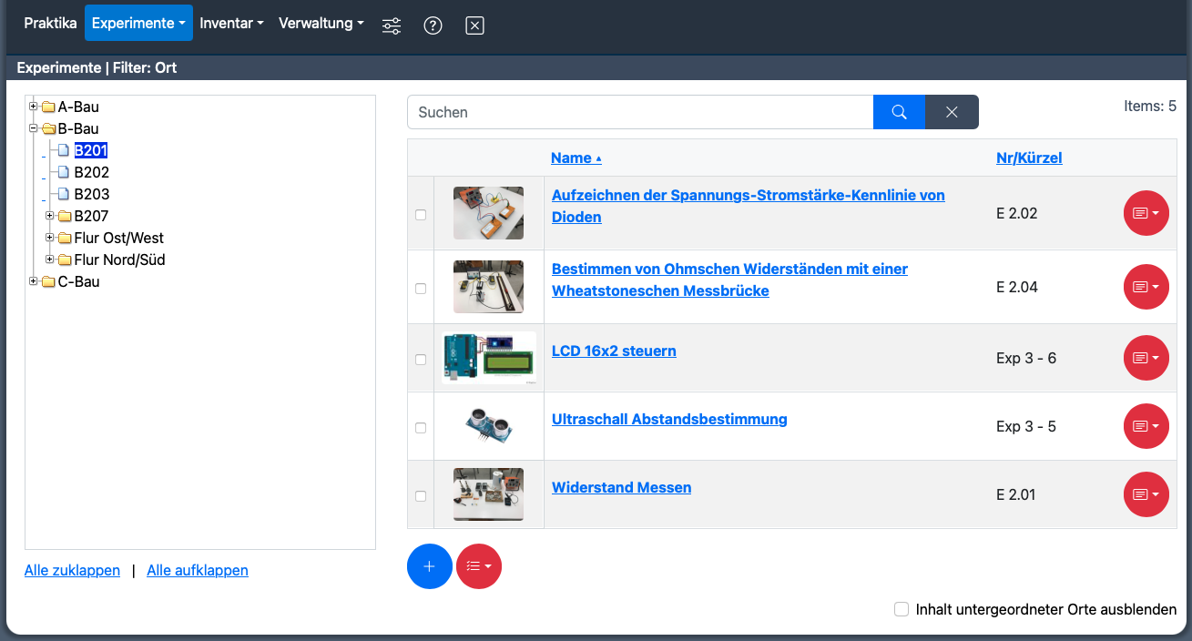Expand the B207 folder in tree
Viewport: 1192px width, 641px height.
tap(50, 216)
